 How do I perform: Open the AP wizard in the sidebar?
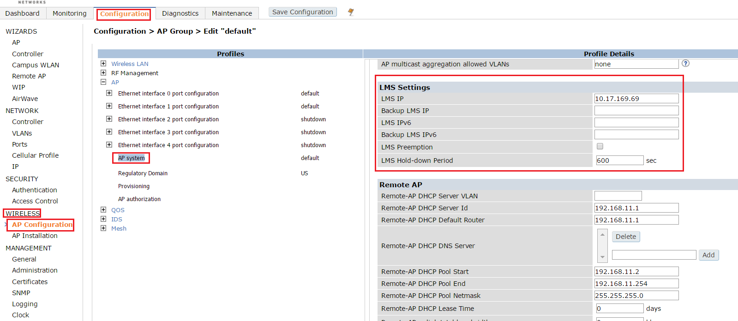tap(16, 42)
